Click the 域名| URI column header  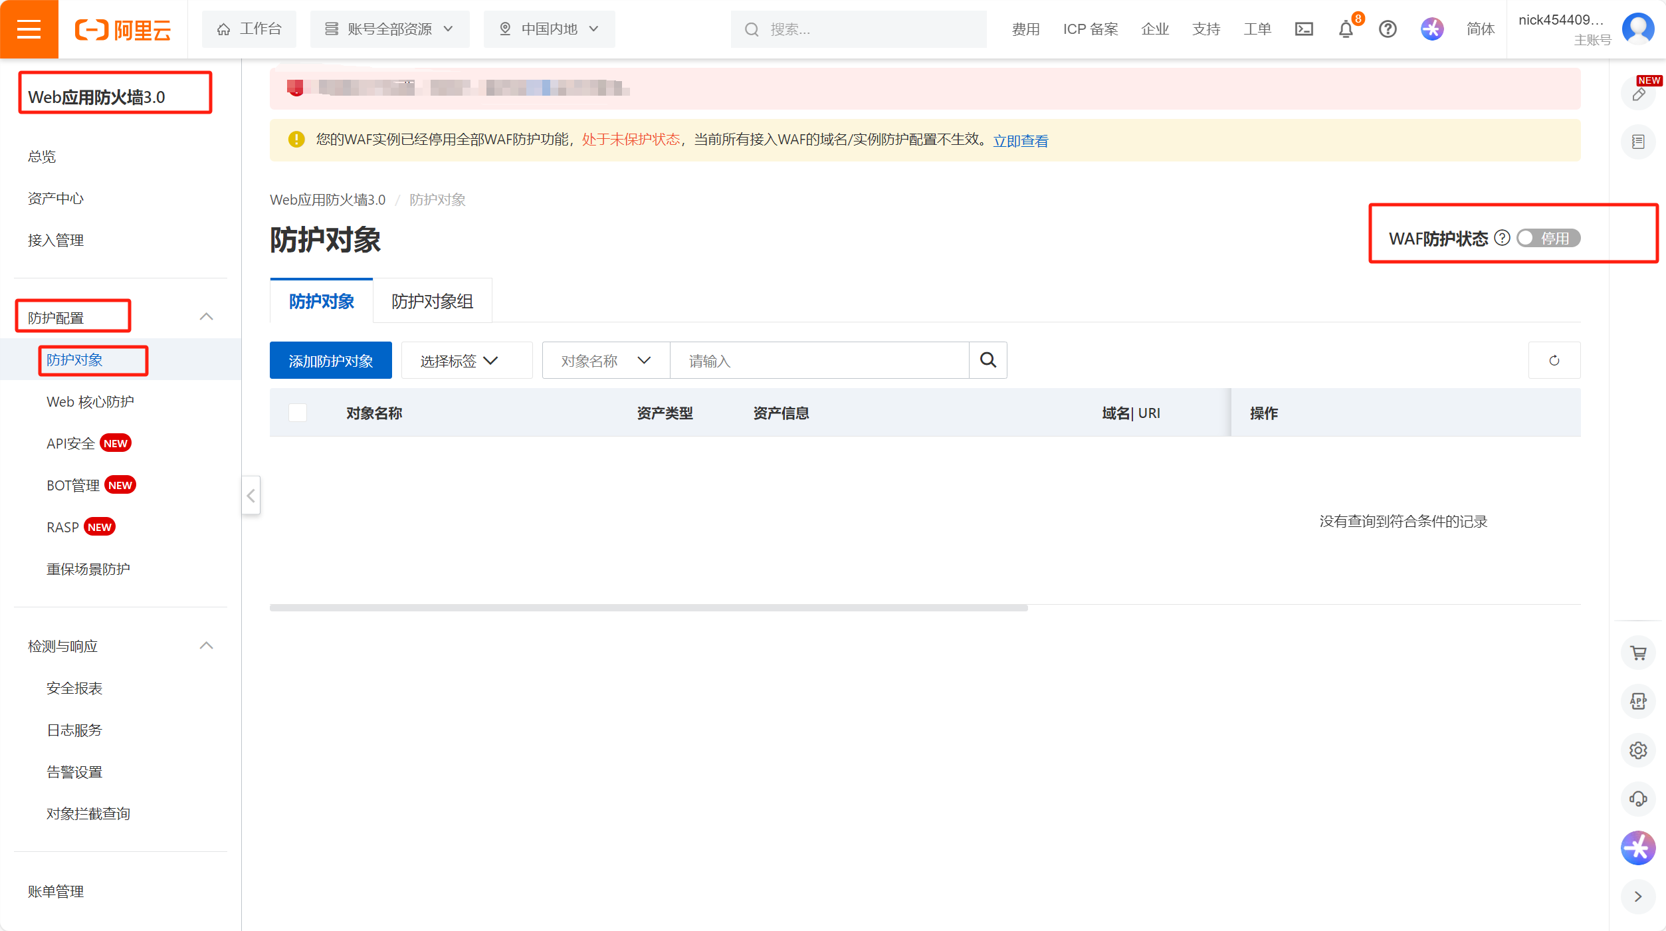click(x=1131, y=413)
